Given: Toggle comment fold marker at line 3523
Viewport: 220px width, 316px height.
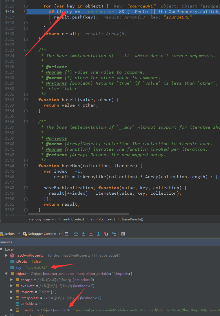Looking at the screenshot, I should pyautogui.click(x=26, y=50).
